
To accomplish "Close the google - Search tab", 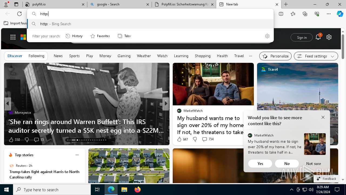I will click(x=148, y=4).
